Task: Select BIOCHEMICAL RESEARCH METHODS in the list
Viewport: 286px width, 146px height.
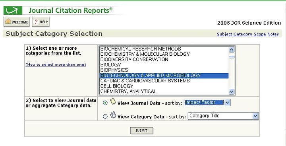Action: coord(164,49)
